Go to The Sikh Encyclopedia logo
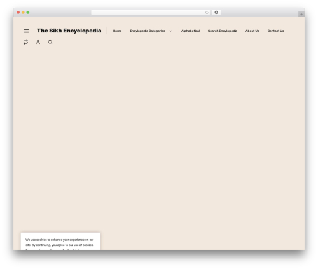This screenshot has width=318, height=269. pyautogui.click(x=69, y=31)
